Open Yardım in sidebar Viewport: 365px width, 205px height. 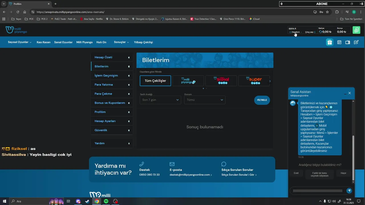112,143
